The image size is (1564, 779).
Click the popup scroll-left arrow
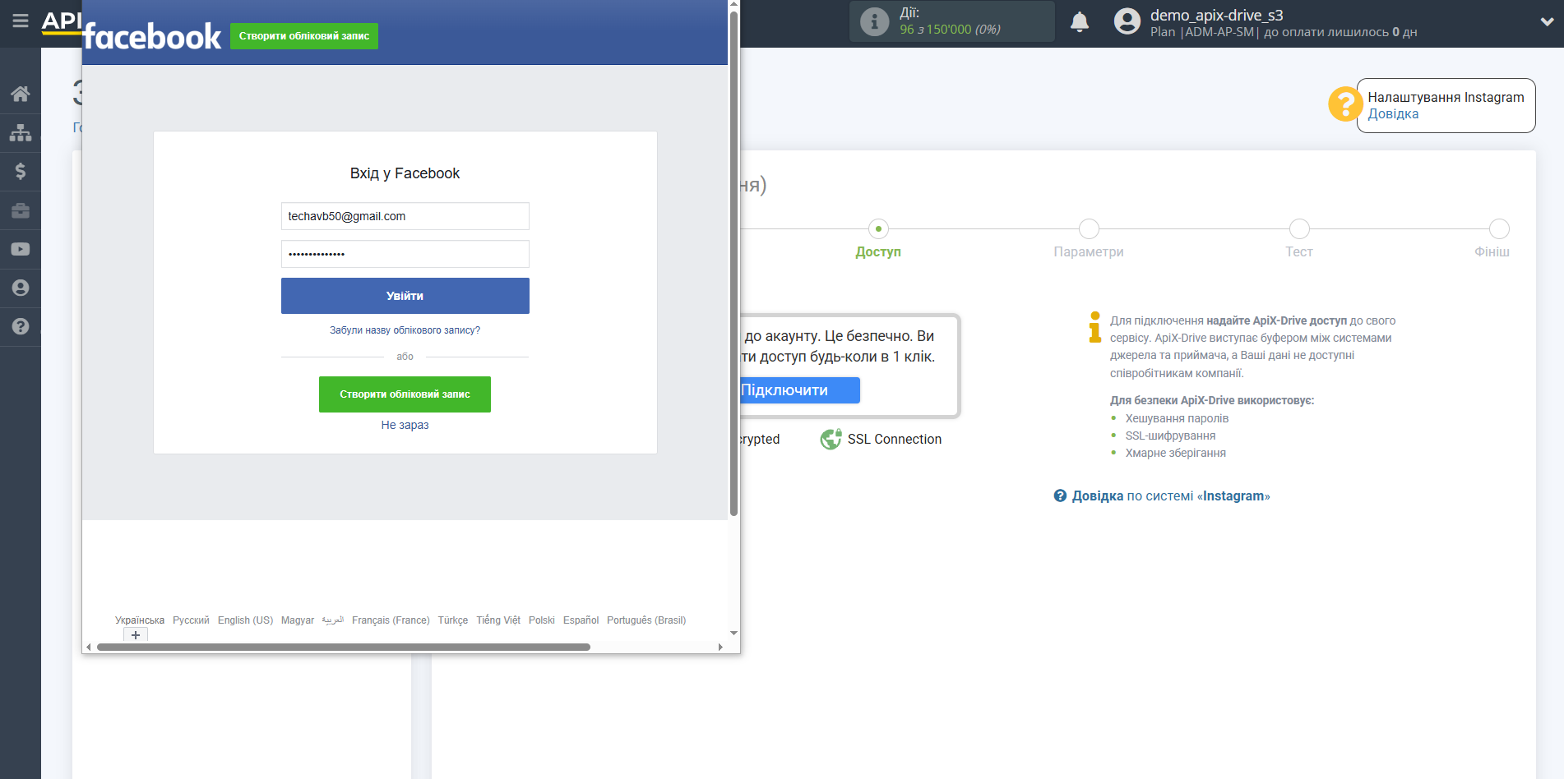tap(88, 647)
